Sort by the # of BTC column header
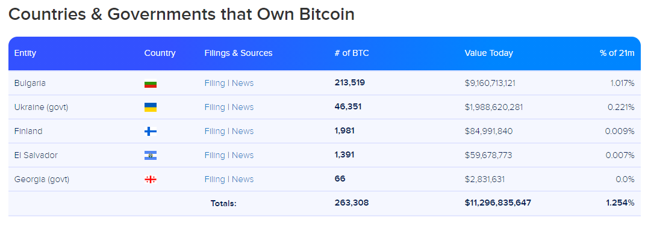This screenshot has height=229, width=648. coord(352,53)
